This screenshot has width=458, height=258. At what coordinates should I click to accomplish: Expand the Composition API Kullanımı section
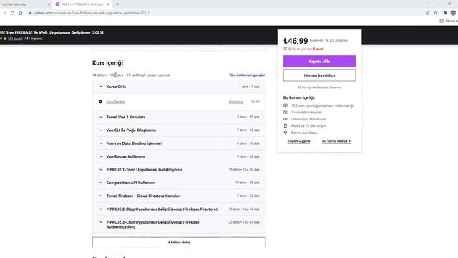tap(179, 183)
